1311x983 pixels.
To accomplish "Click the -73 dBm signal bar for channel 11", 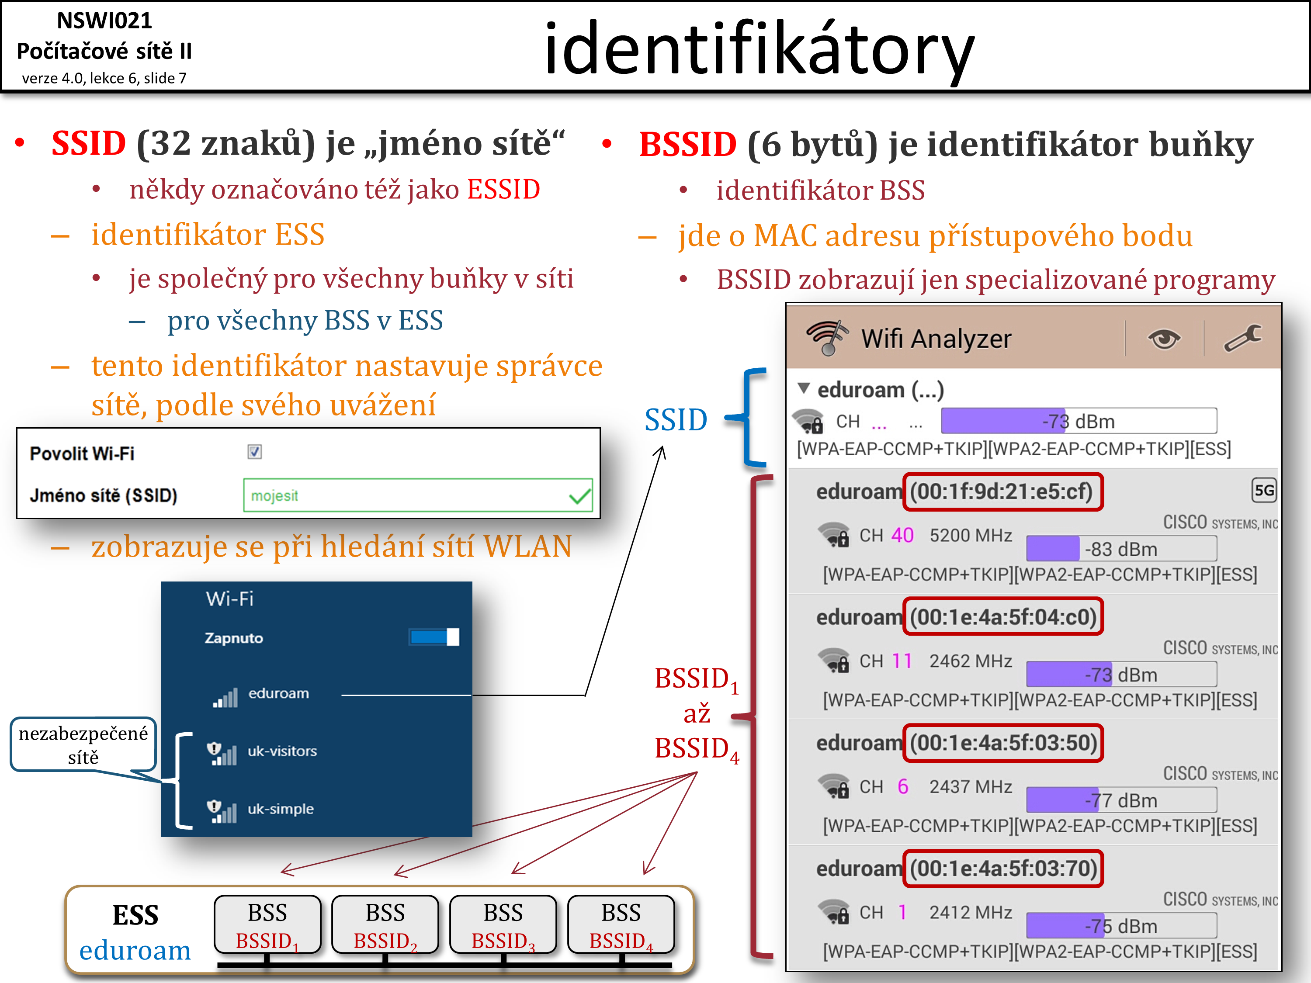I will coord(1121,674).
